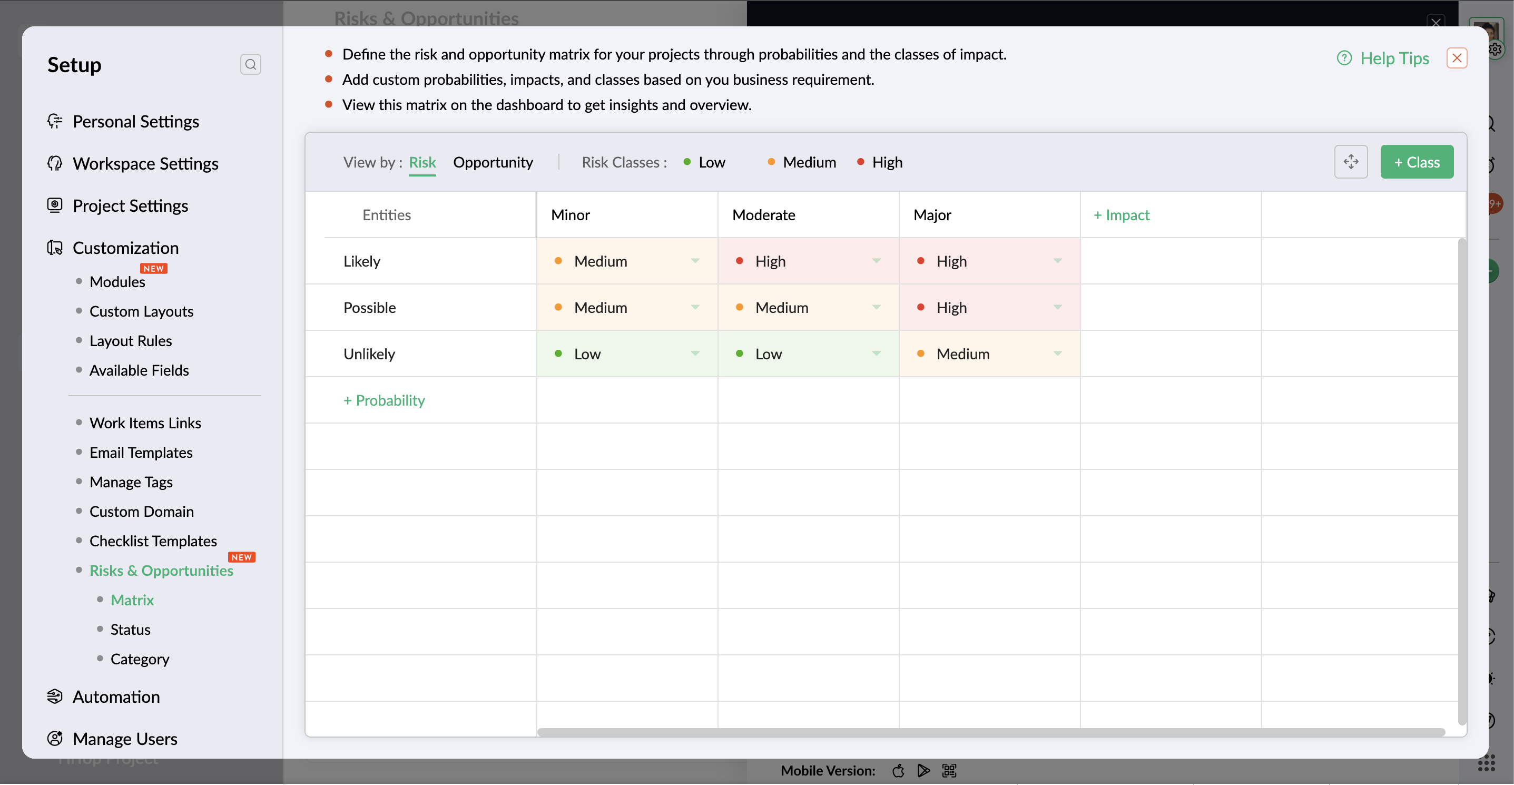The image size is (1514, 785).
Task: Open Unlikely-Moderate Low class dropdown
Action: [876, 353]
